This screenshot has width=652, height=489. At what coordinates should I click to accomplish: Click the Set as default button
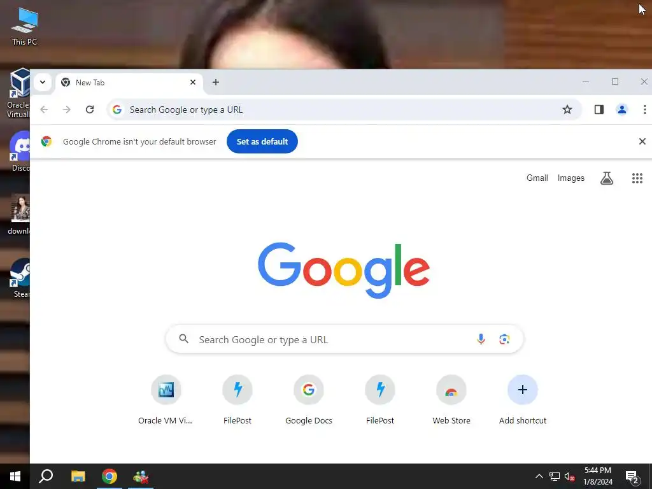(x=262, y=141)
